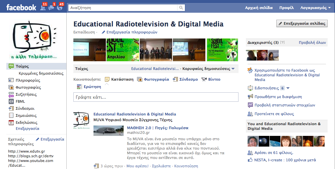This screenshot has height=169, width=335.
Task: Open Κρυμμένες δημοσιεύσεις hidden posts
Action: (x=41, y=73)
